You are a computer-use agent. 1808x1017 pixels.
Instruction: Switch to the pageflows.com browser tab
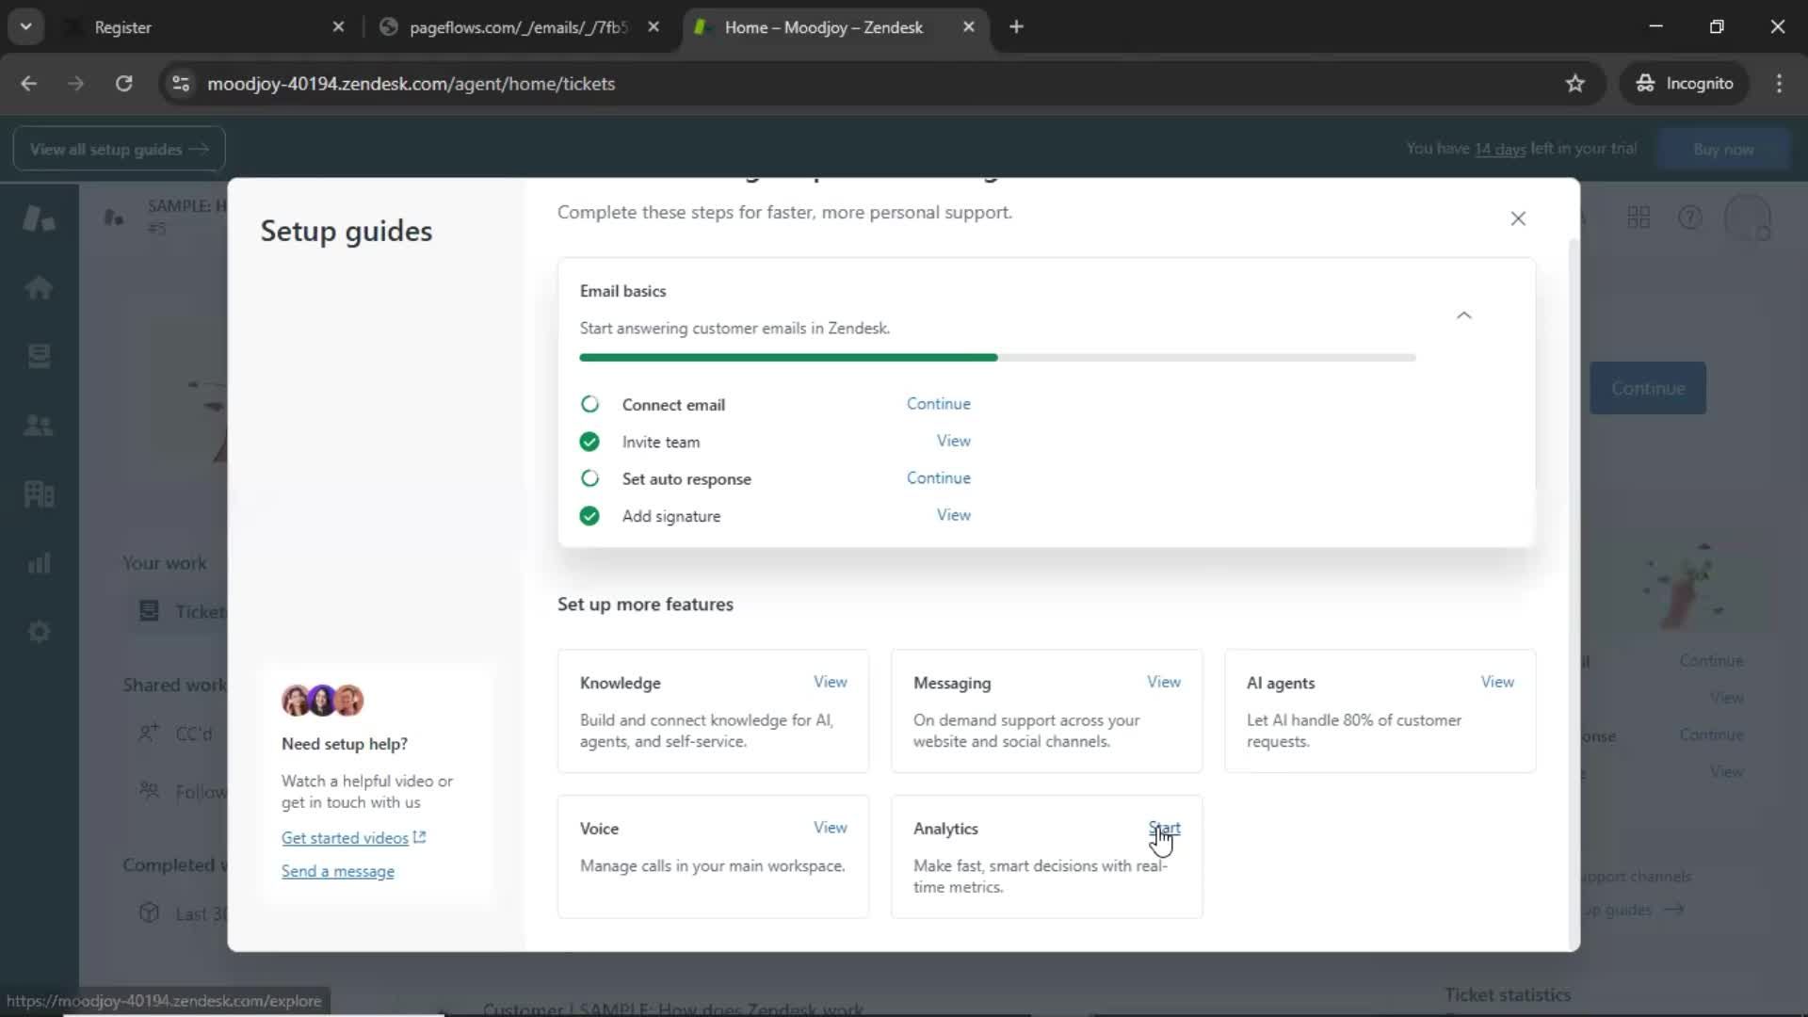click(518, 27)
